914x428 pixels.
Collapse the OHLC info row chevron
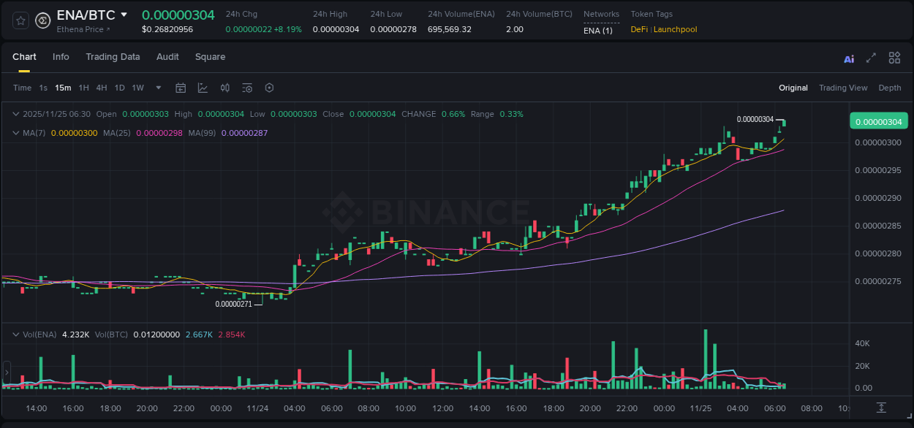coord(16,114)
